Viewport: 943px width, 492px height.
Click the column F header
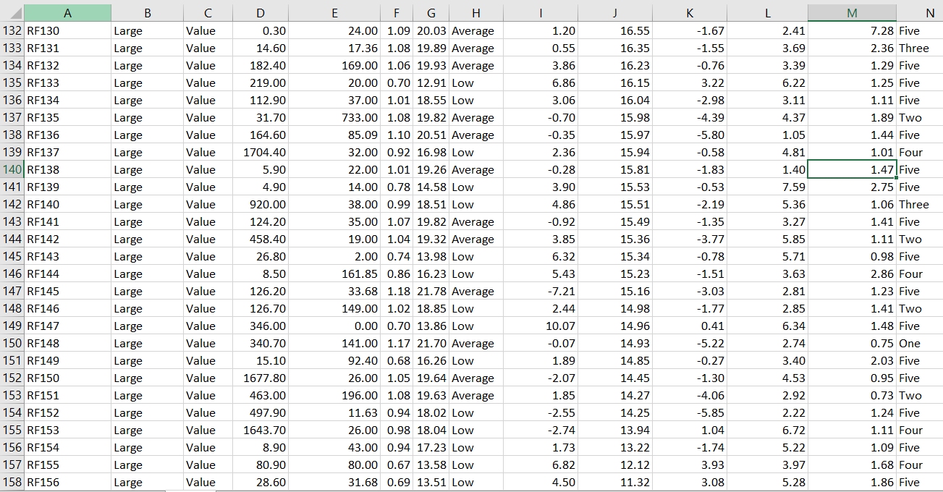(396, 13)
